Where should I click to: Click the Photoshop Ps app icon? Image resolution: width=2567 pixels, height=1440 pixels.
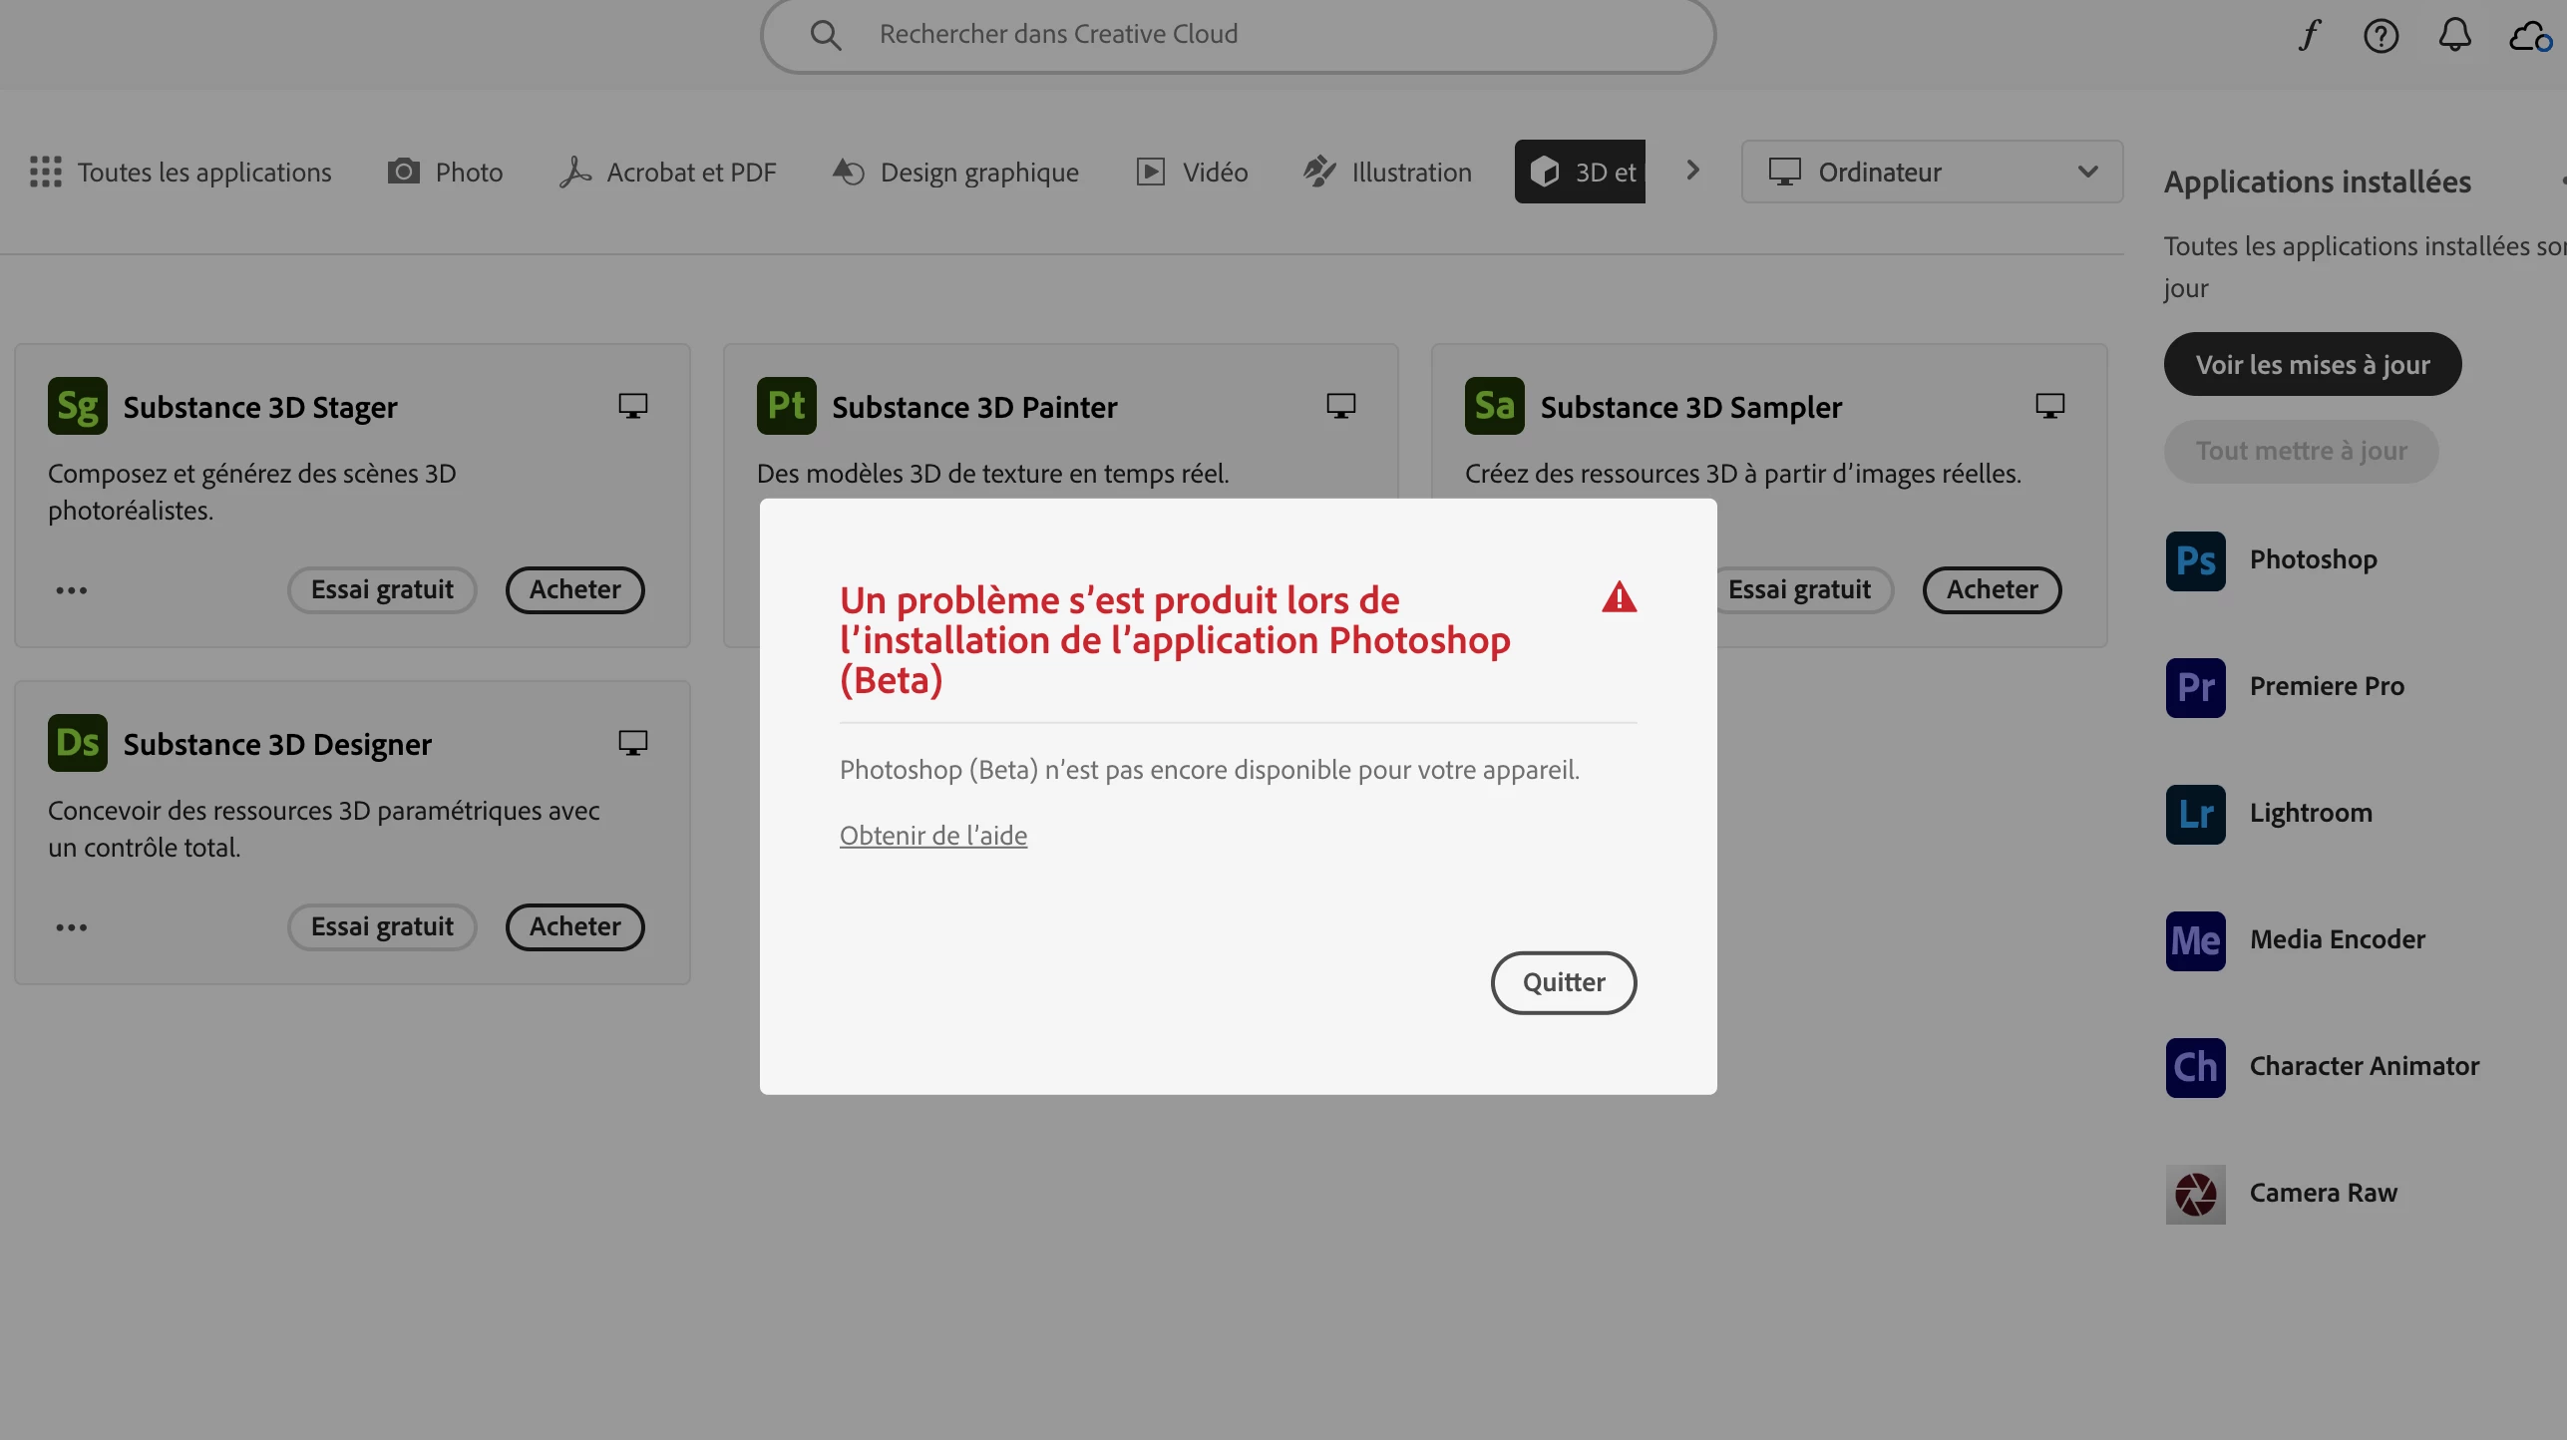2195,560
